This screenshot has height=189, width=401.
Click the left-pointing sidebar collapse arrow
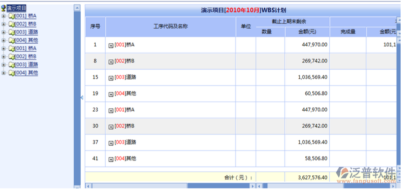click(82, 97)
